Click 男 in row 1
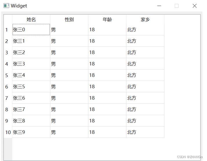This screenshot has height=161, width=207. (69, 30)
